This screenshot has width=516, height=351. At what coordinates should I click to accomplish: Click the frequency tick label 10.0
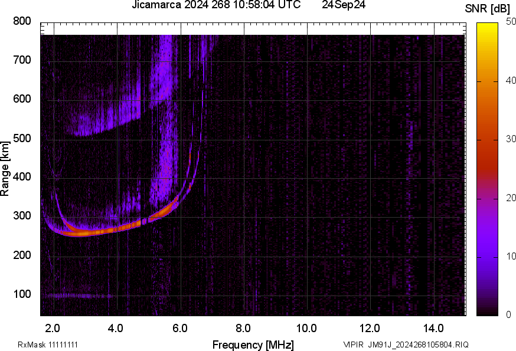[306, 329]
